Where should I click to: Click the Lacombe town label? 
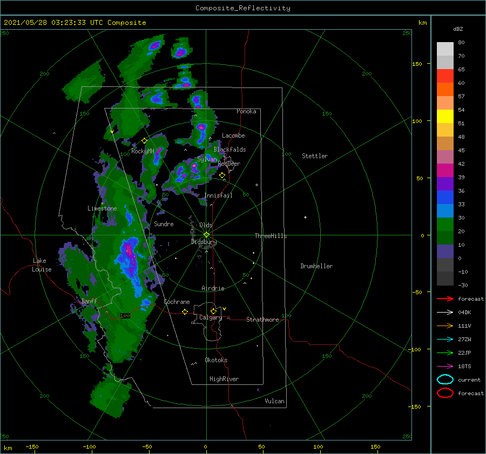pyautogui.click(x=233, y=135)
